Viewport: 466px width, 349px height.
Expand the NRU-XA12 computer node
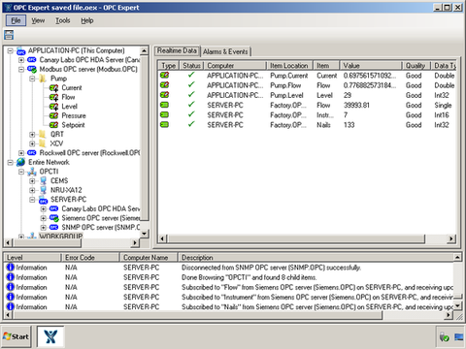(x=32, y=190)
